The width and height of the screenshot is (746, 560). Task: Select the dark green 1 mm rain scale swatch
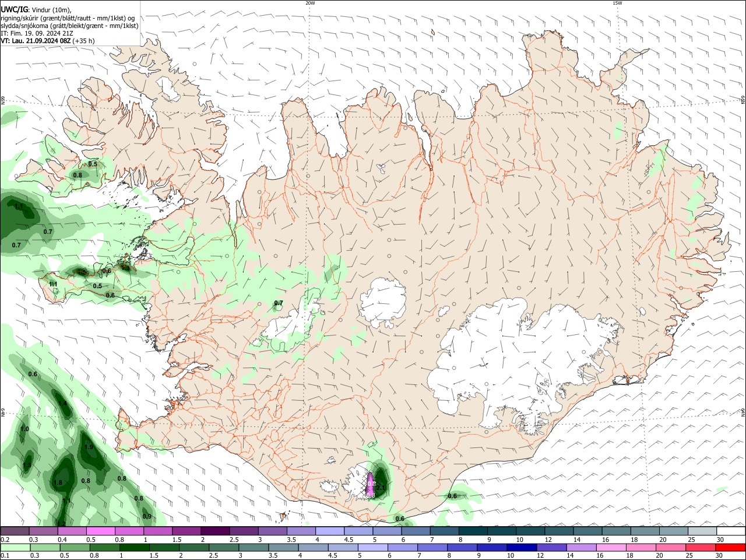coord(134,547)
